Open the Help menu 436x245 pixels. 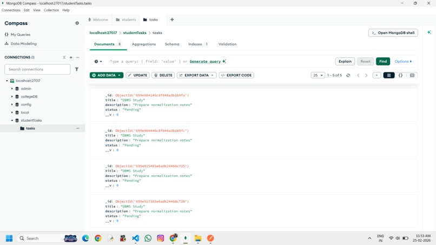66,10
